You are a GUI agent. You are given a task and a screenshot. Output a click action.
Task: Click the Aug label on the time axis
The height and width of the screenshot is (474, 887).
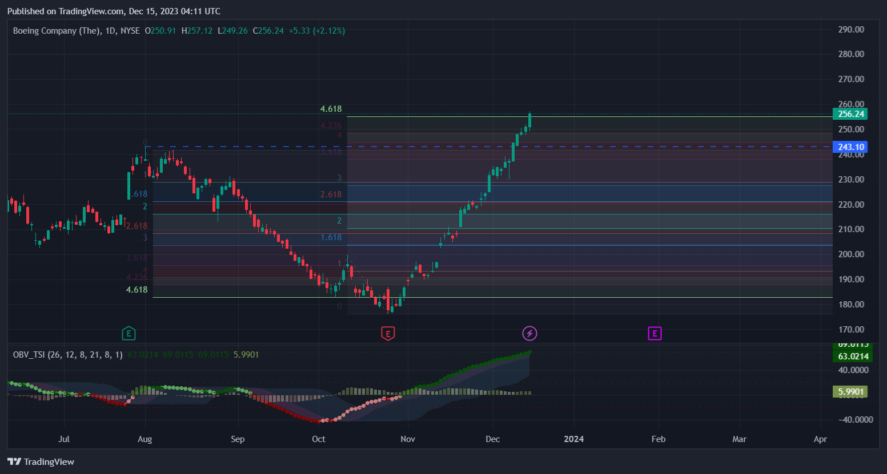click(145, 439)
